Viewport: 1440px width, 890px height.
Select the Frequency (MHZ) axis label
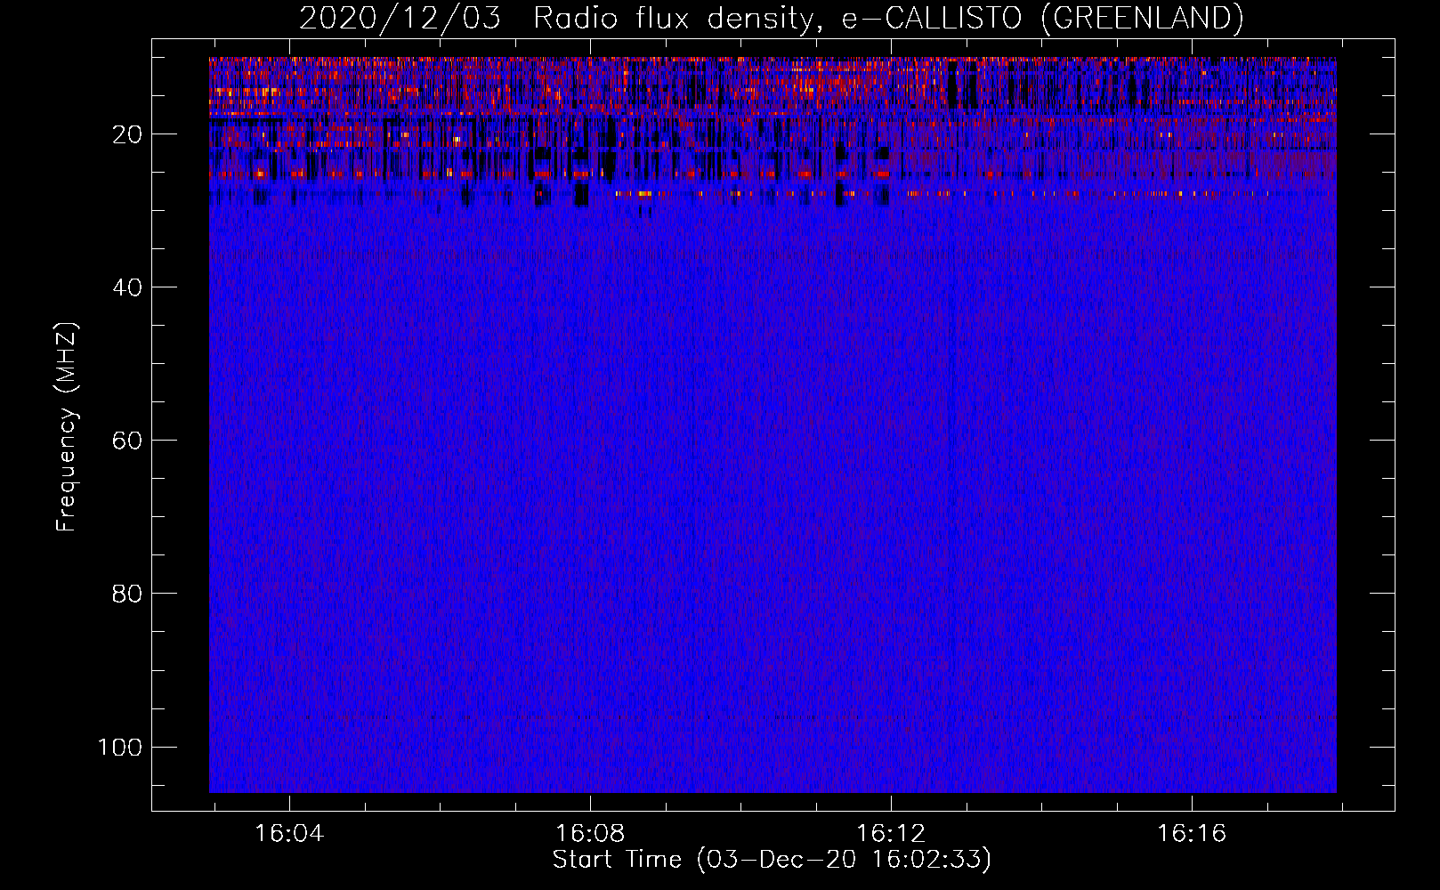click(x=67, y=427)
